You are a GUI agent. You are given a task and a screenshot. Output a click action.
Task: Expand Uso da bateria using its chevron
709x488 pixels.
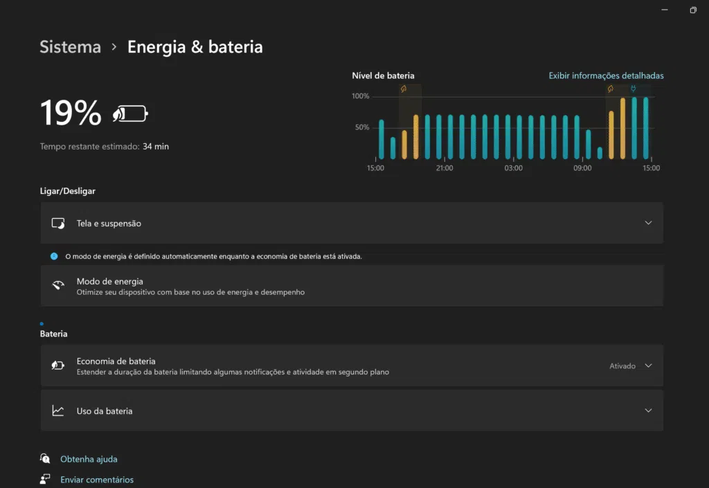[648, 410]
